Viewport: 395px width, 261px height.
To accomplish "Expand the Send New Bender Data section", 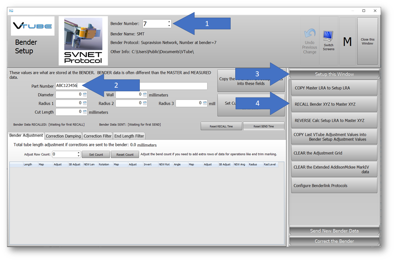I will point(334,231).
